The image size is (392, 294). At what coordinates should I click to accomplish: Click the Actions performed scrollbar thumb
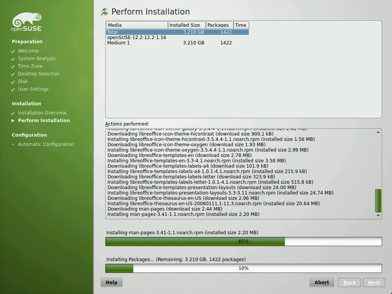click(x=378, y=201)
